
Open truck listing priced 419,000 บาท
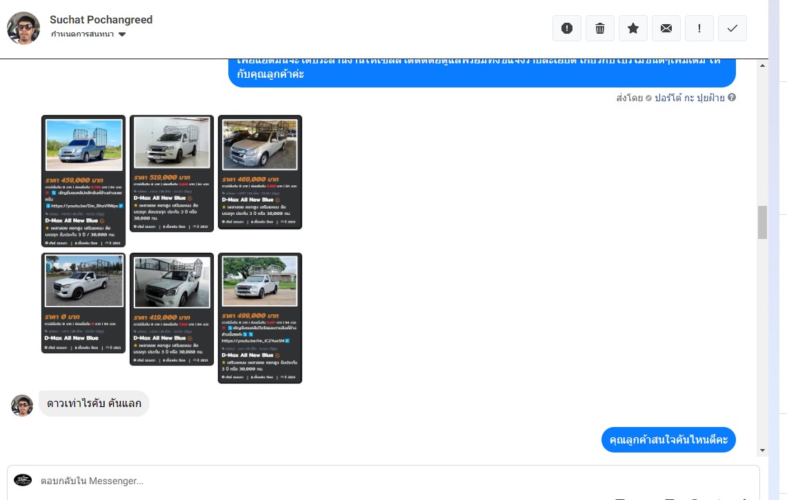pyautogui.click(x=172, y=309)
